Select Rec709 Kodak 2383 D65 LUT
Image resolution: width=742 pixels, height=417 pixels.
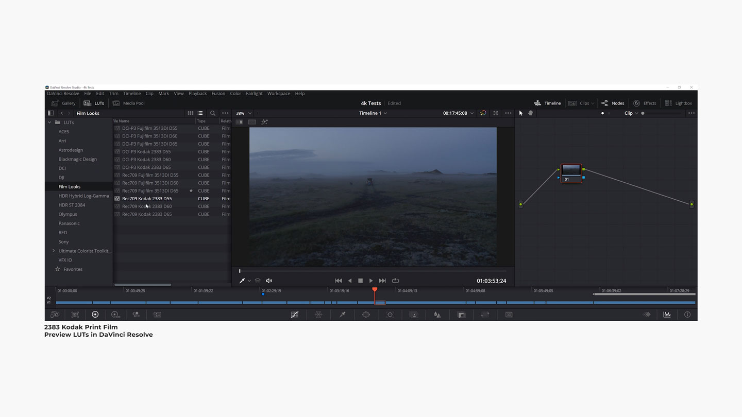click(x=147, y=214)
